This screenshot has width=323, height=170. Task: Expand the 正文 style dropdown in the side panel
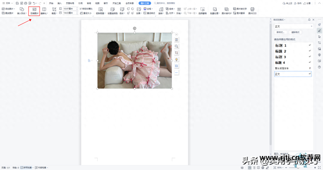[312, 26]
